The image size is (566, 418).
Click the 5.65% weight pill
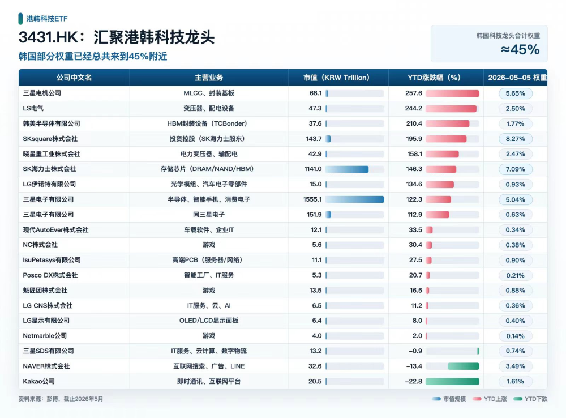point(515,93)
